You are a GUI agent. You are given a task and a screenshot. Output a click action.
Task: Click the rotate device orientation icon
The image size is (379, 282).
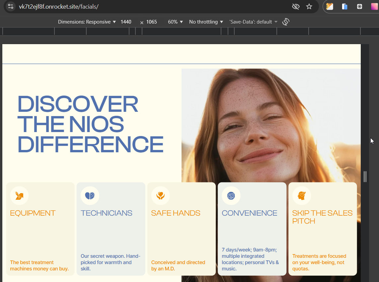pos(286,22)
